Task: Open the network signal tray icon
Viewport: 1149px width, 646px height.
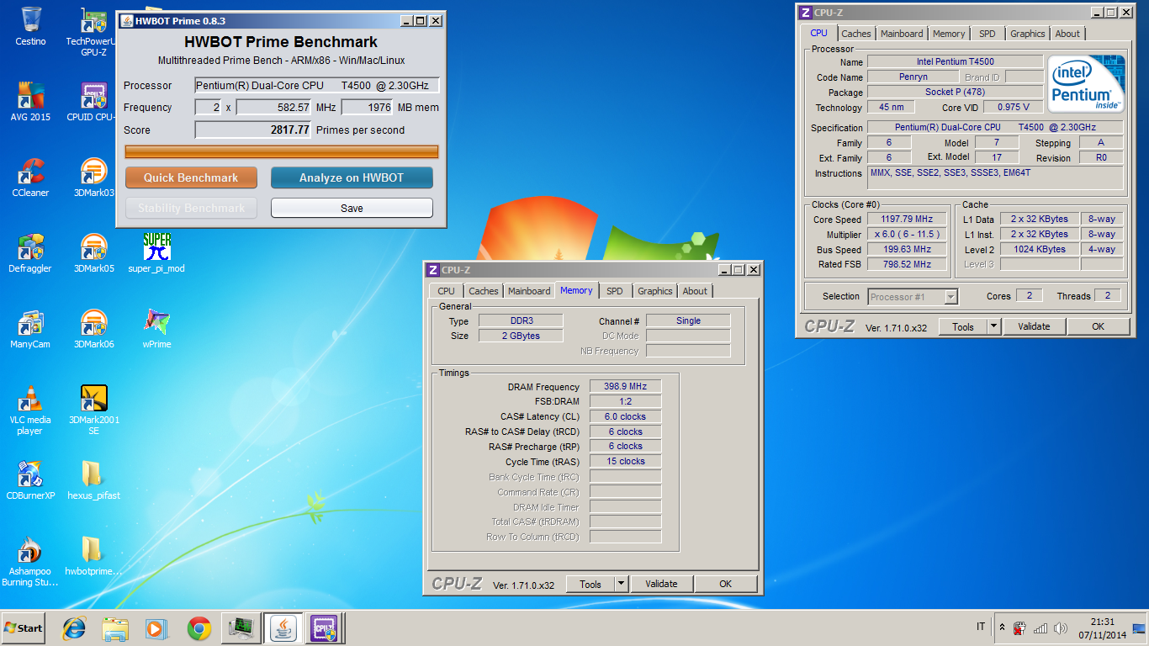Action: pyautogui.click(x=1040, y=628)
